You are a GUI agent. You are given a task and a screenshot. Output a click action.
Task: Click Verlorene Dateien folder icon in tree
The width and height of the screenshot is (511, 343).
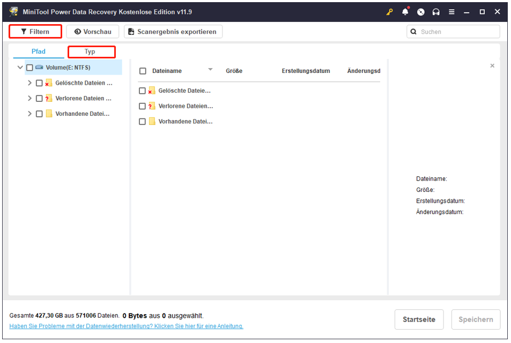click(49, 98)
